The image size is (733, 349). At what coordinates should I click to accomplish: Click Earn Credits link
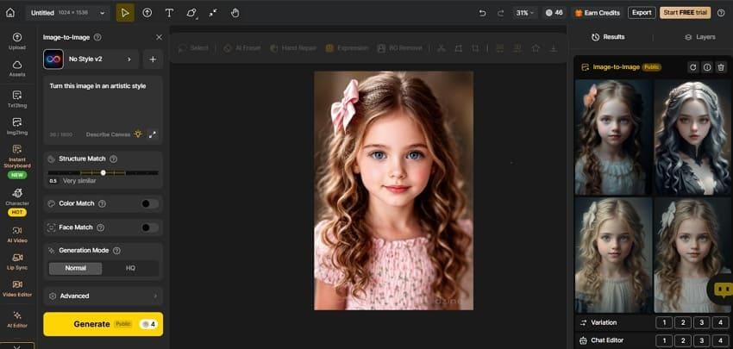point(597,13)
